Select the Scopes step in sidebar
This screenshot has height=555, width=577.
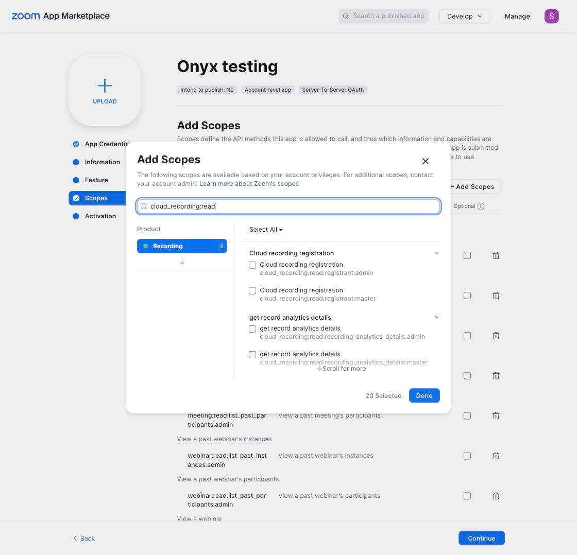pos(97,198)
